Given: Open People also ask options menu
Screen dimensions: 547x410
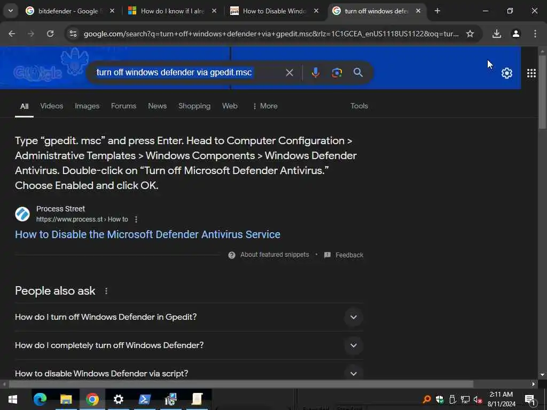Looking at the screenshot, I should (x=106, y=291).
